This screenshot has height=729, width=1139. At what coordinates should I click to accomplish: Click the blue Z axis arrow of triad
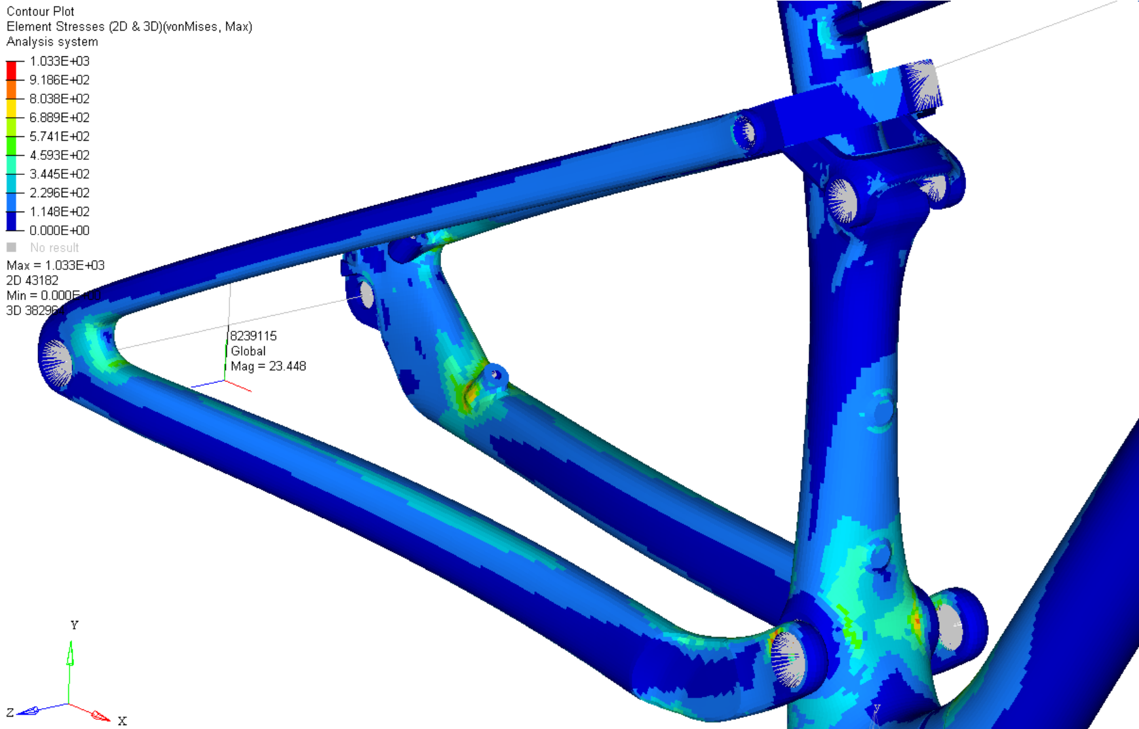click(29, 711)
